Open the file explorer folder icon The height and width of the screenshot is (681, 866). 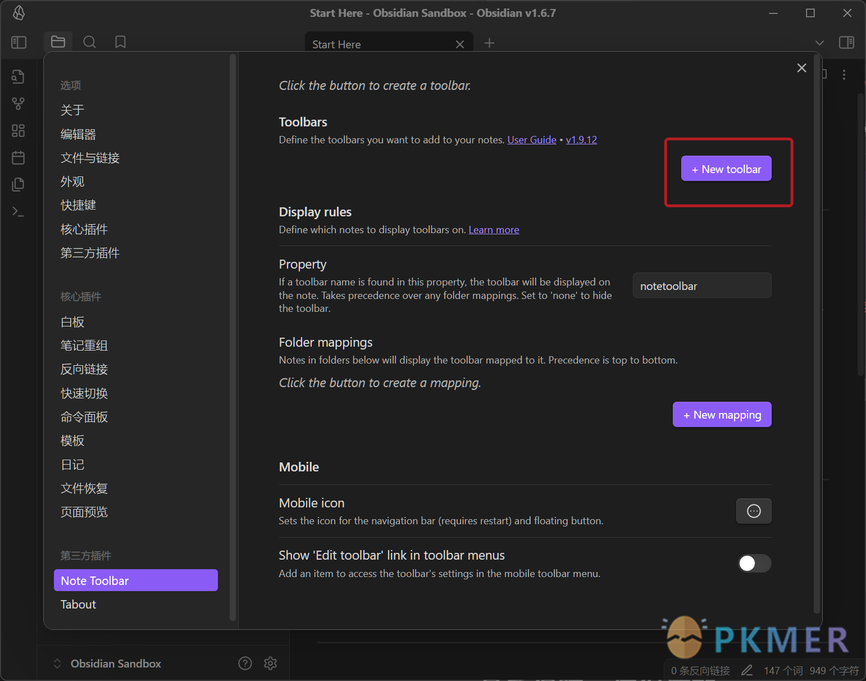tap(58, 42)
